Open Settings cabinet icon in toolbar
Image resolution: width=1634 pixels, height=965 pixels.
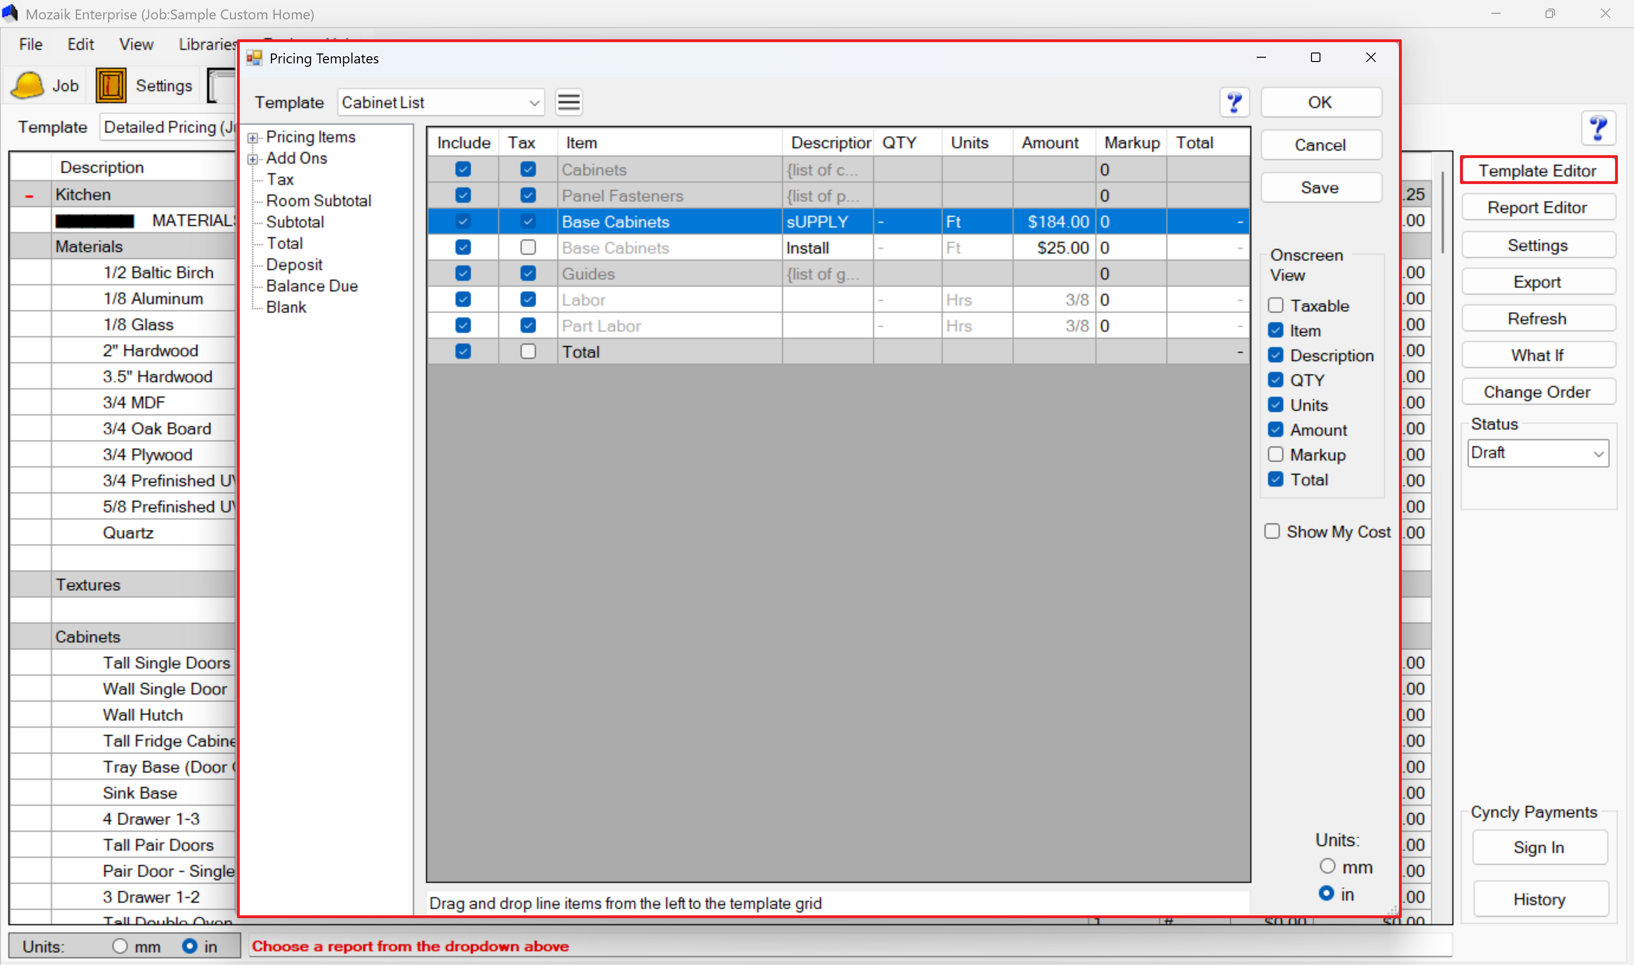point(111,86)
